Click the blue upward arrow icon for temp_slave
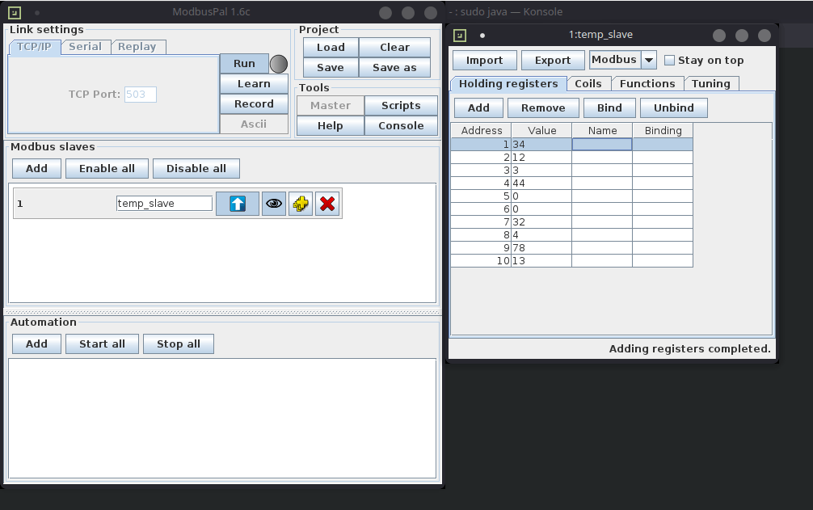The width and height of the screenshot is (813, 510). pyautogui.click(x=237, y=204)
